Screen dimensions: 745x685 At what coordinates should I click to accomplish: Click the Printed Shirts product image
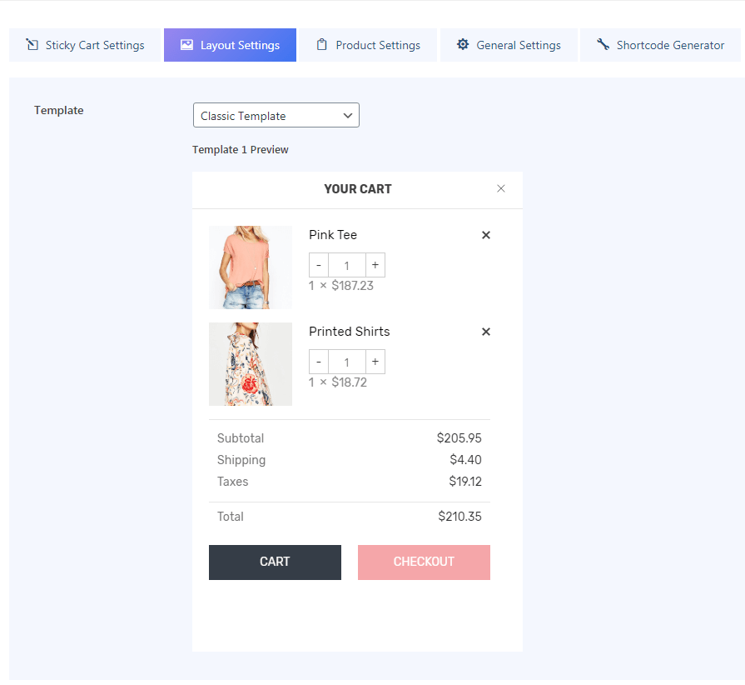tap(250, 364)
